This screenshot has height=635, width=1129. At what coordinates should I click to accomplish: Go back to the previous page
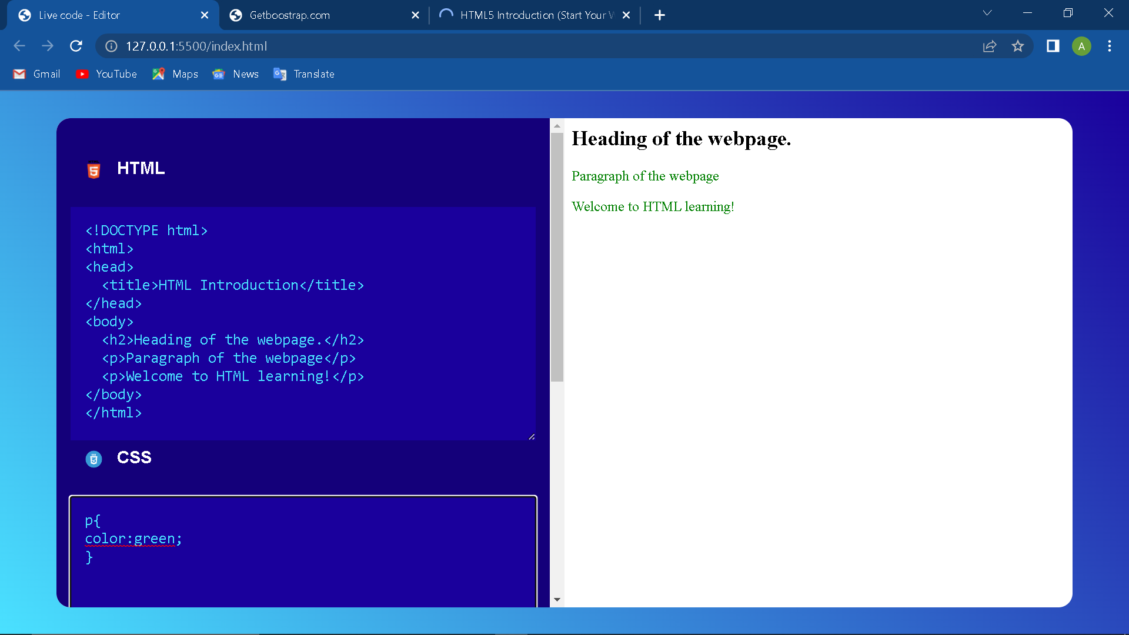19,46
